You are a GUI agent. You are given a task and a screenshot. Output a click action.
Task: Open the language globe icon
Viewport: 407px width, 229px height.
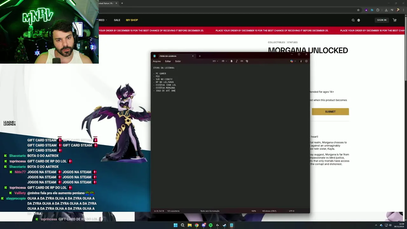(x=358, y=20)
